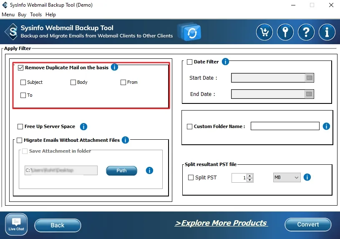The height and width of the screenshot is (239, 340).
Task: Click the app icon in title bar
Action: click(5, 5)
